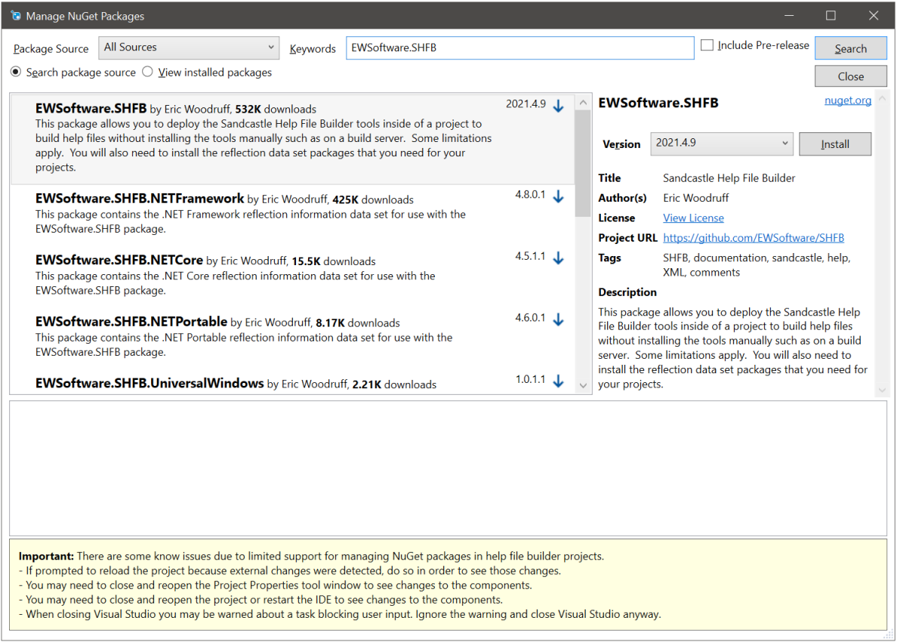Enable the Include Pre-release checkbox
The width and height of the screenshot is (897, 642).
[x=707, y=45]
